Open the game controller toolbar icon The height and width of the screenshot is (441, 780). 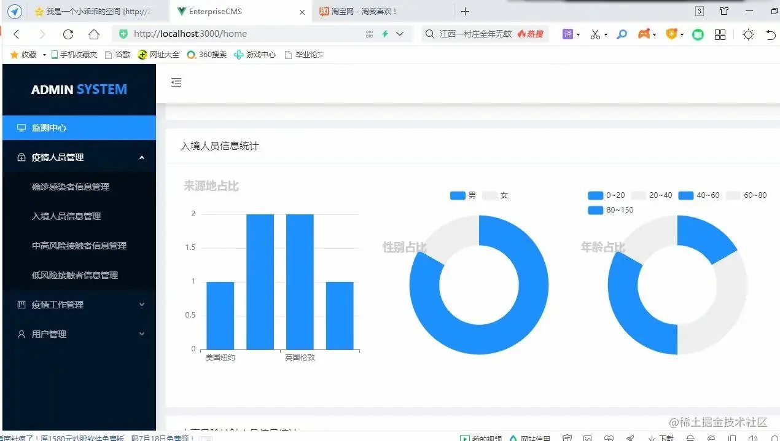(x=644, y=34)
